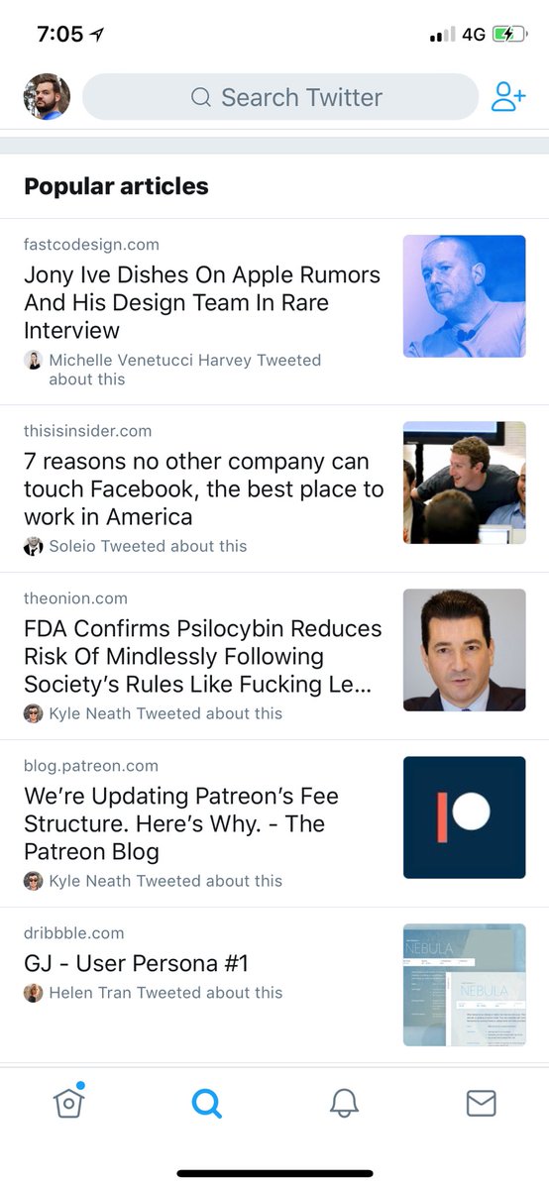This screenshot has width=549, height=1189.
Task: Tap the Patreon logo thumbnail
Action: coord(465,817)
